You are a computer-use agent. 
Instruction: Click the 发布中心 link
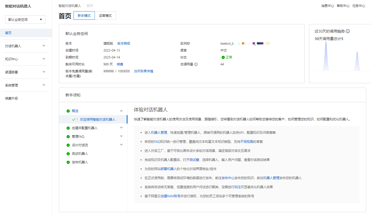point(228,178)
